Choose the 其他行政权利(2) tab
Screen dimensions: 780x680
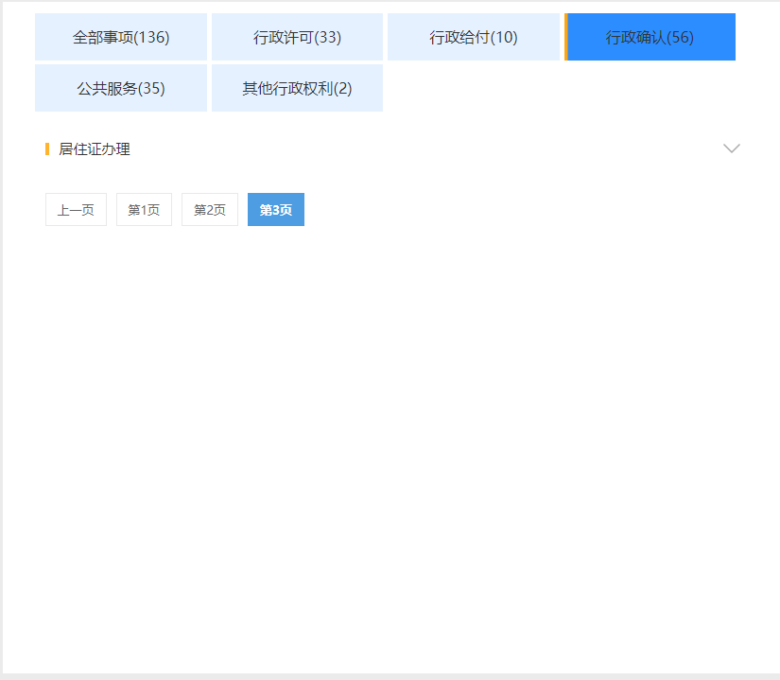coord(297,89)
